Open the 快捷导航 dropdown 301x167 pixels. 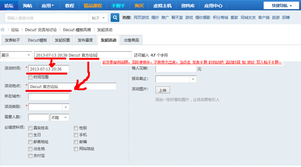coord(281,6)
